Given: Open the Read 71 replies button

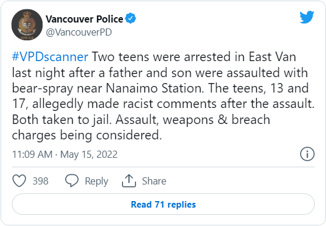Looking at the screenshot, I should coord(163,204).
